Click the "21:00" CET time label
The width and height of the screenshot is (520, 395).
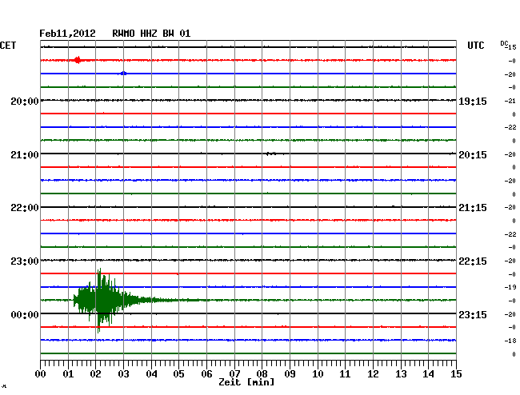(x=25, y=155)
